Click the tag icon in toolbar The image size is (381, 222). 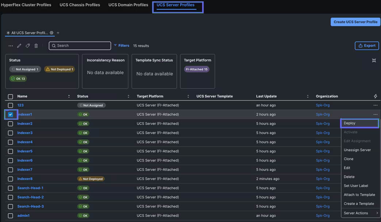tap(28, 46)
